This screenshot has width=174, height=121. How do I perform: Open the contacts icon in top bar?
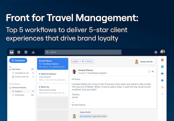tap(26, 52)
